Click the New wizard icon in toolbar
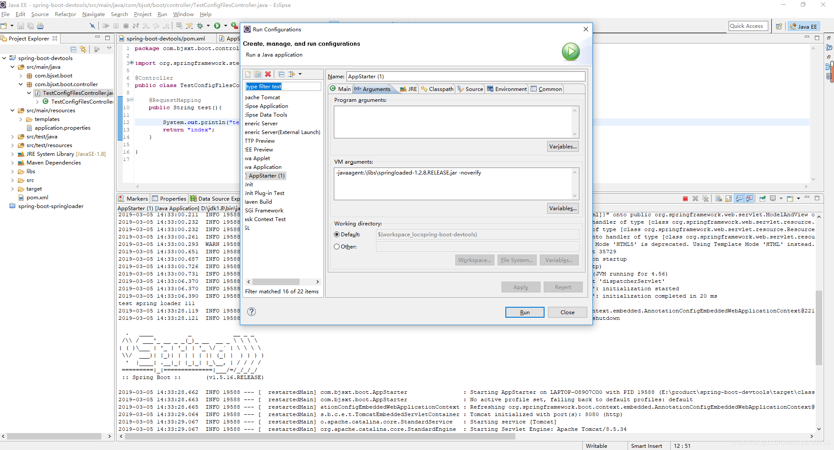Image resolution: width=834 pixels, height=450 pixels. pyautogui.click(x=4, y=26)
